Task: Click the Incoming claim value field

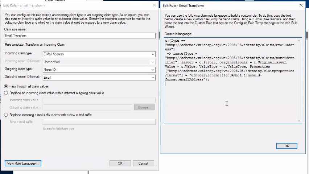Action: pos(99,100)
